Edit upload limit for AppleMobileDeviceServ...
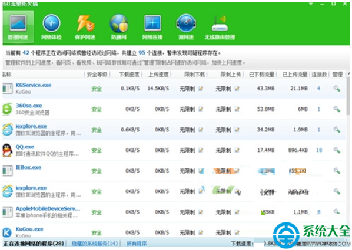 (237, 212)
